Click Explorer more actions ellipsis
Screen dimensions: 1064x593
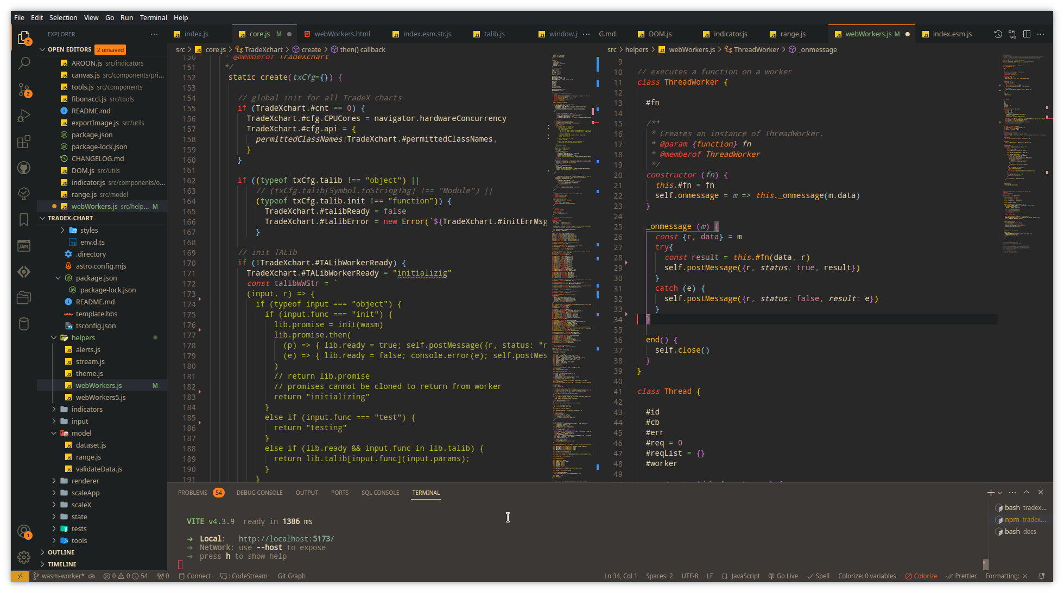(154, 34)
